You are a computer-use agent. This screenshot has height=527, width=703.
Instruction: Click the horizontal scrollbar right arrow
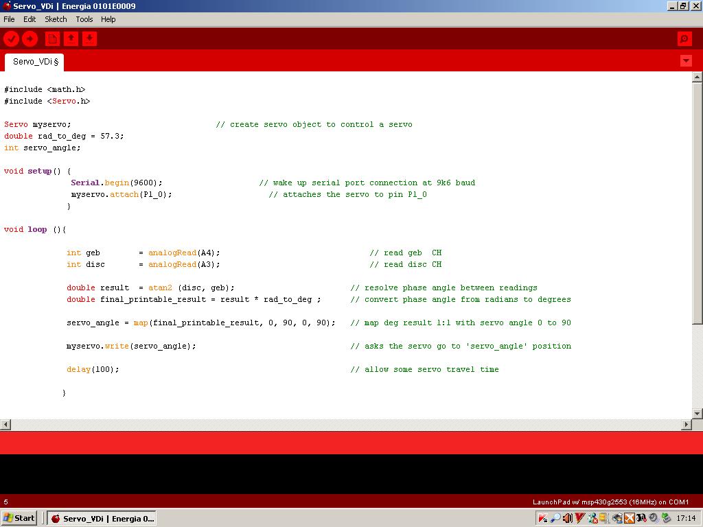(686, 425)
